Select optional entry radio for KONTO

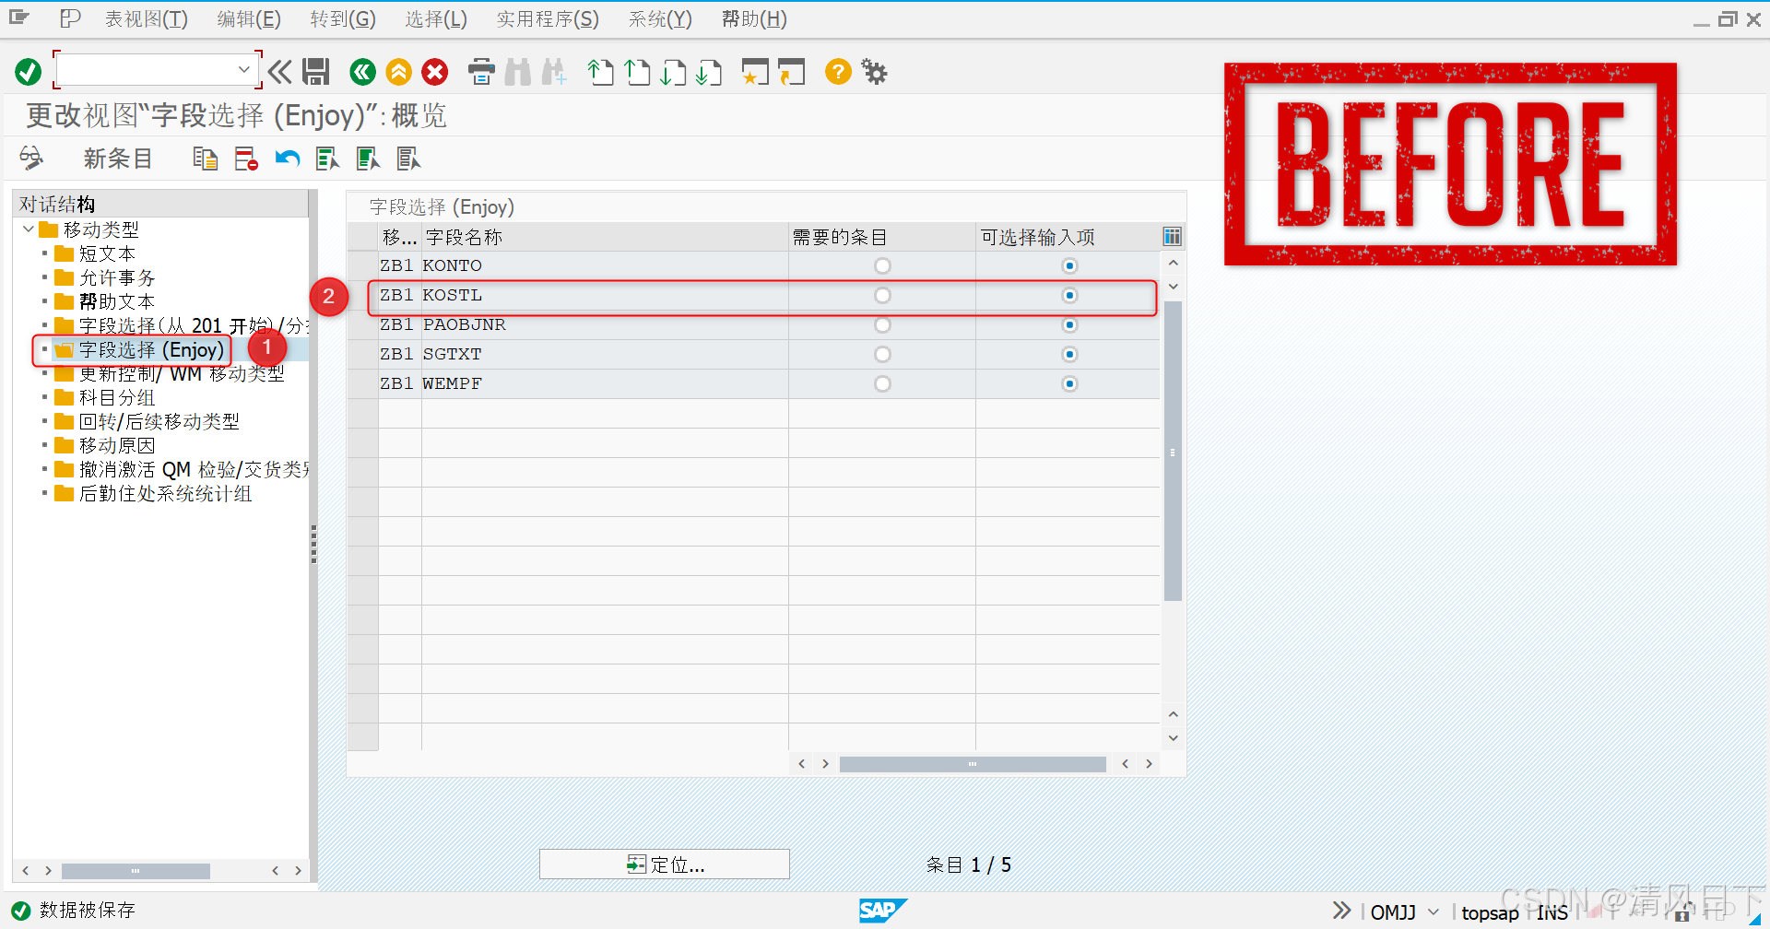coord(1069,265)
